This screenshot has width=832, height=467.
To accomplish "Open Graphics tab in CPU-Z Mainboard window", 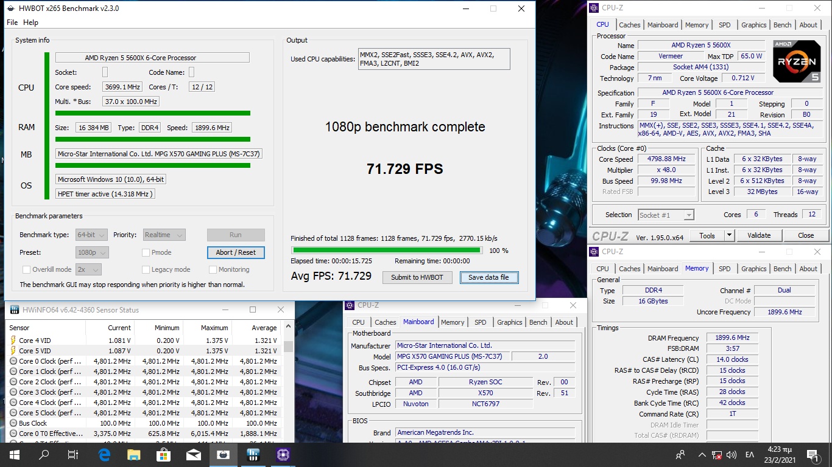I will tap(509, 322).
